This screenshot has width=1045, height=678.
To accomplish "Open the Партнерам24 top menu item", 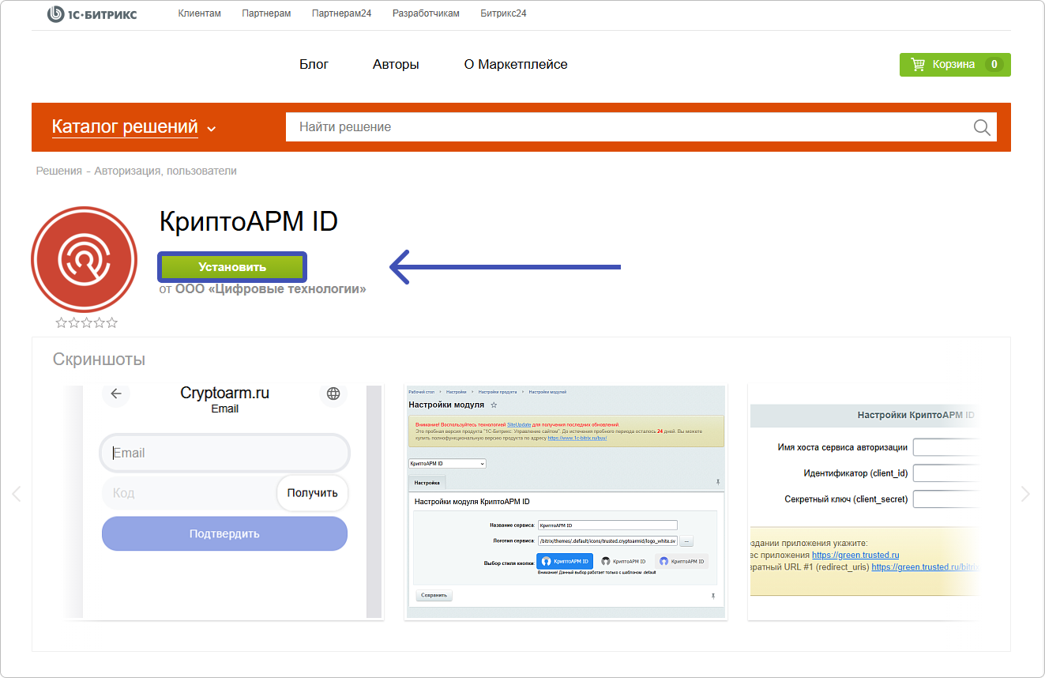I will pyautogui.click(x=341, y=13).
